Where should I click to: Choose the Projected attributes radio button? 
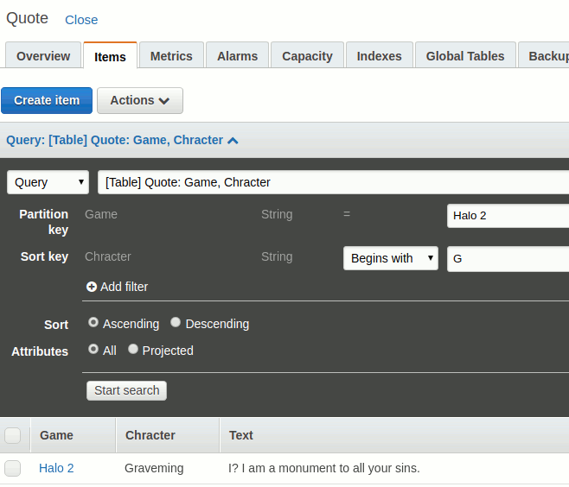pyautogui.click(x=133, y=350)
